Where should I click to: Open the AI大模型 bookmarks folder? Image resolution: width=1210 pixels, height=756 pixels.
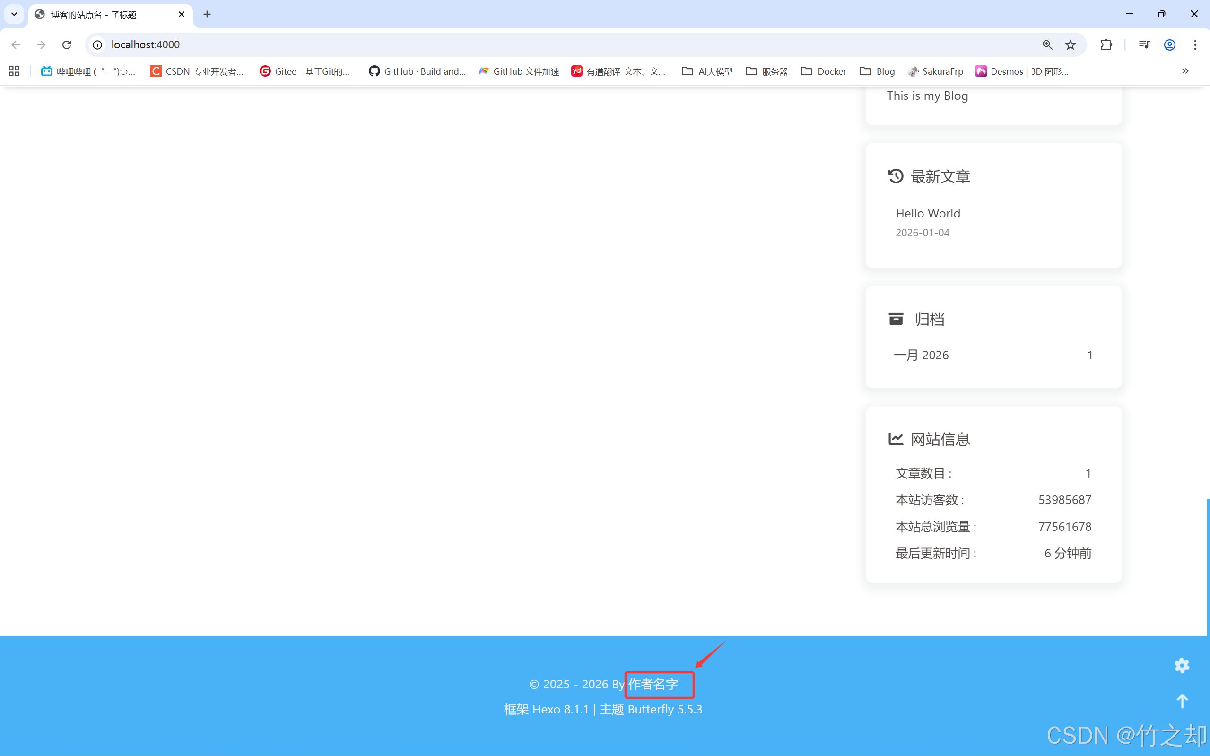(707, 71)
